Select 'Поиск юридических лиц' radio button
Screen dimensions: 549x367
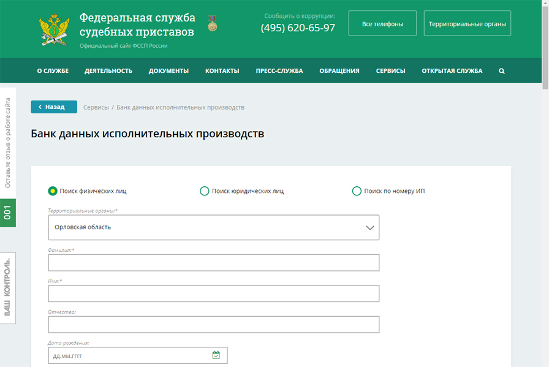205,191
